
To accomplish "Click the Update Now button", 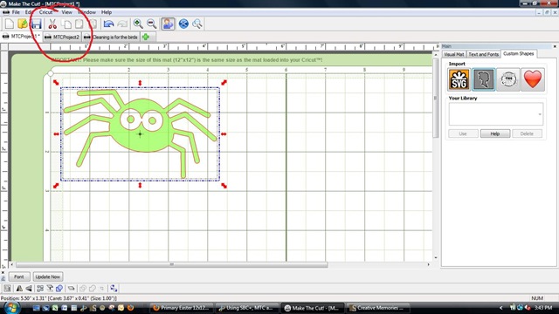I will pyautogui.click(x=48, y=276).
